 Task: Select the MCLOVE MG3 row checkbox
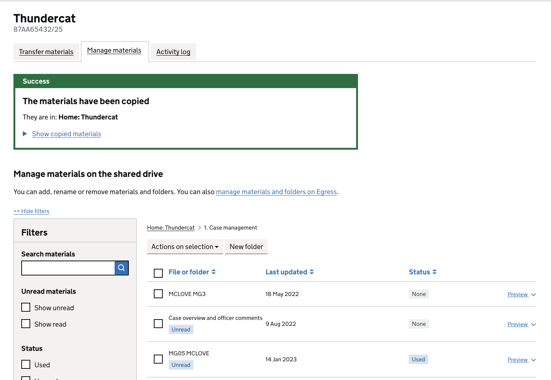click(158, 294)
